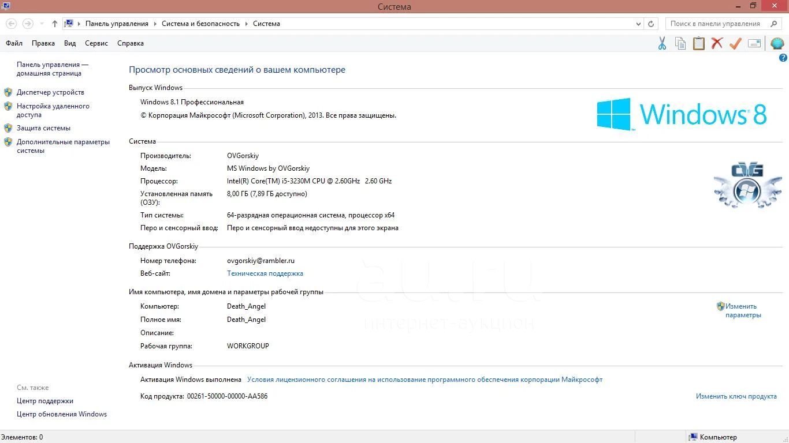Open Панель управления — домашняя страница link
Image resolution: width=789 pixels, height=443 pixels.
coord(53,69)
